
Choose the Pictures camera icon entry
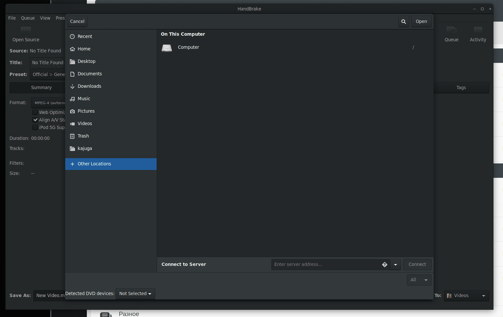[72, 111]
